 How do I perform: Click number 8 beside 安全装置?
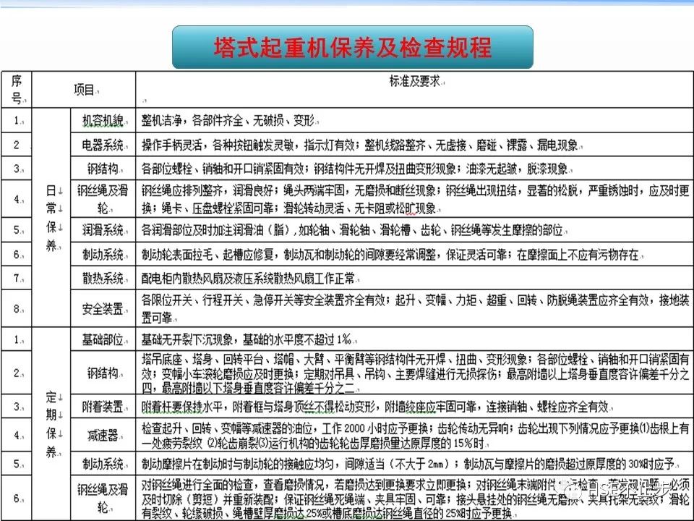tap(17, 308)
